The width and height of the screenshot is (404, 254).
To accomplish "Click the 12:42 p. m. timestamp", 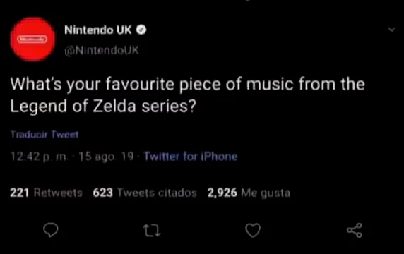I will (x=40, y=156).
